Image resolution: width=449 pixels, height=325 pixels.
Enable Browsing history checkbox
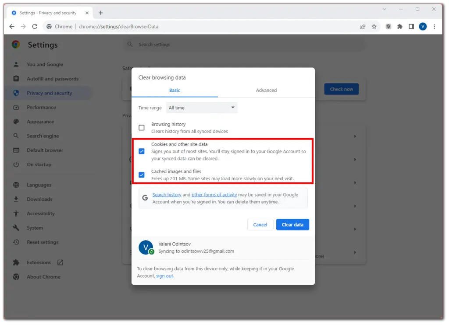click(142, 127)
